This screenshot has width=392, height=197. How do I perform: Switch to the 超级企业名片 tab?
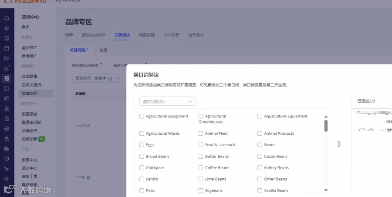94,35
